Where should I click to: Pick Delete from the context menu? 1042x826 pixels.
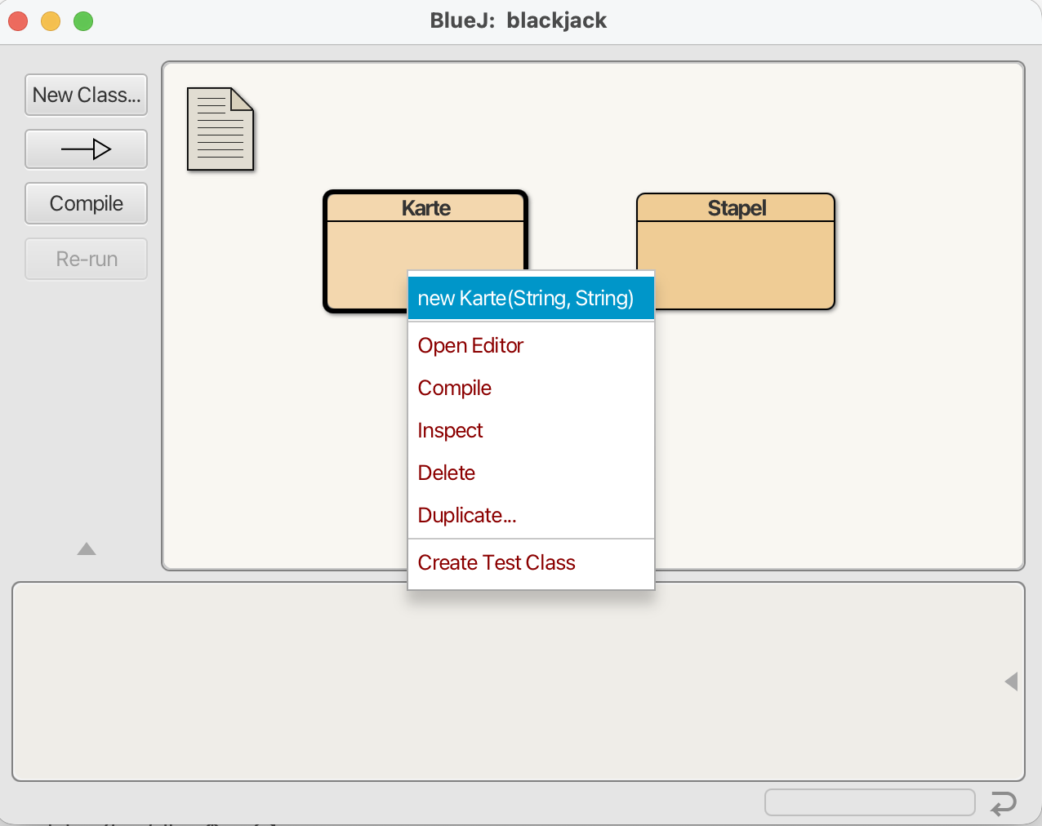coord(446,473)
